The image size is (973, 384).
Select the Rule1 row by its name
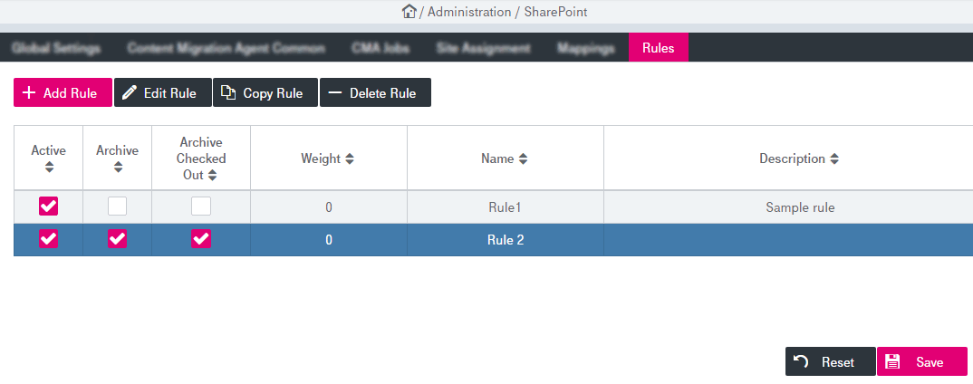tap(505, 207)
